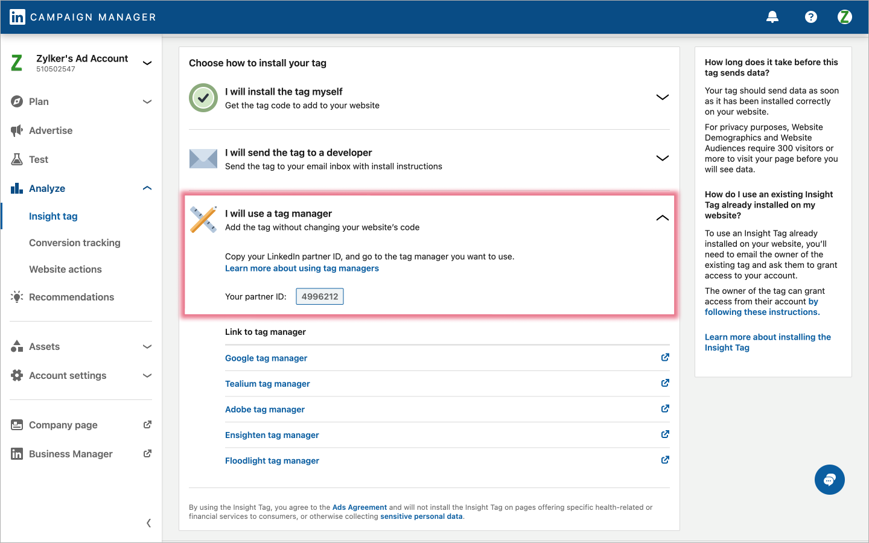Select Website actions in the sidebar

tap(65, 269)
